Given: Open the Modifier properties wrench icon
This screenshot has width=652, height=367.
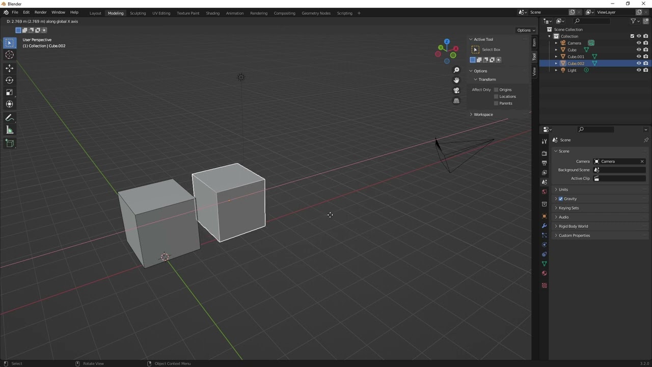Looking at the screenshot, I should pos(544,226).
